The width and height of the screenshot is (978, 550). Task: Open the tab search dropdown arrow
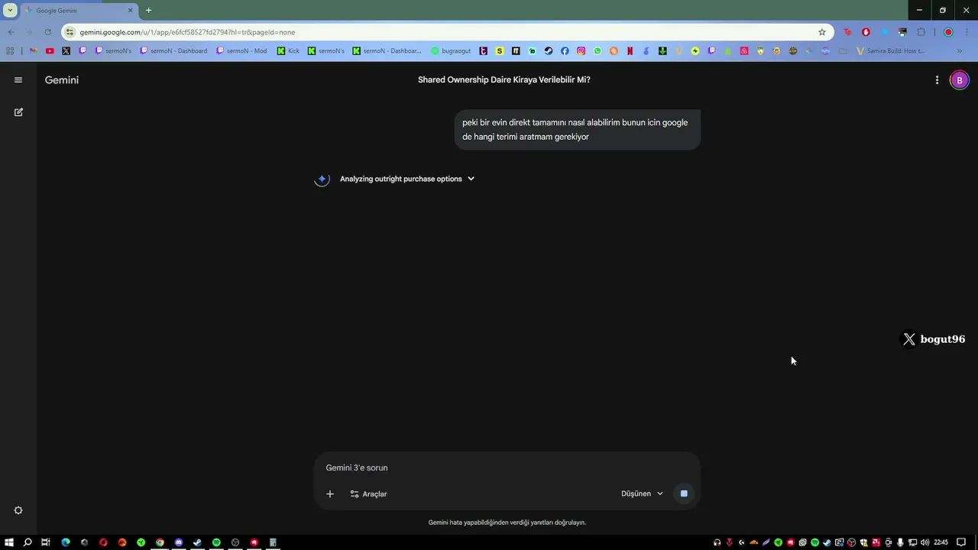click(x=10, y=11)
